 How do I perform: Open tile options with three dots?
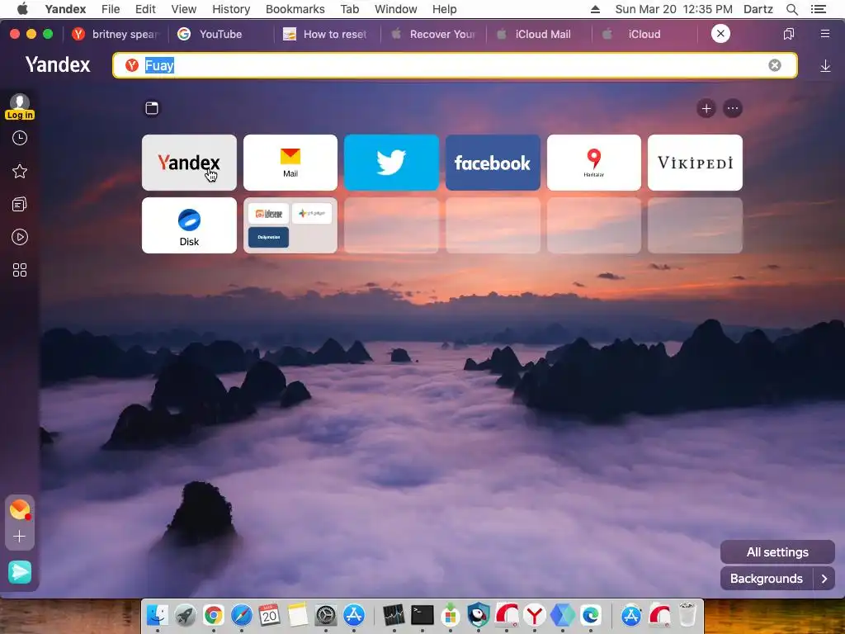[733, 109]
